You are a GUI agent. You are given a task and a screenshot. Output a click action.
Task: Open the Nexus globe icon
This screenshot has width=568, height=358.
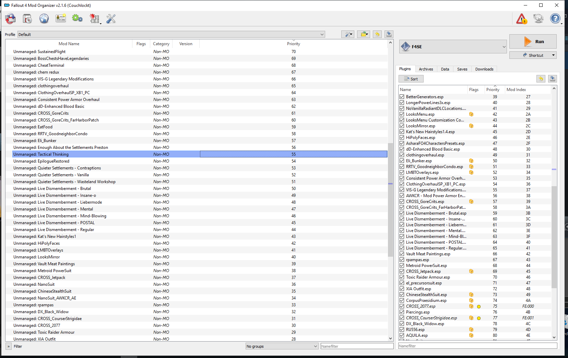point(44,18)
